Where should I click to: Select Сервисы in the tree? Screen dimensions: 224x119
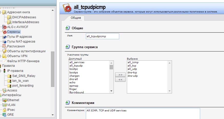pyautogui.click(x=14, y=32)
